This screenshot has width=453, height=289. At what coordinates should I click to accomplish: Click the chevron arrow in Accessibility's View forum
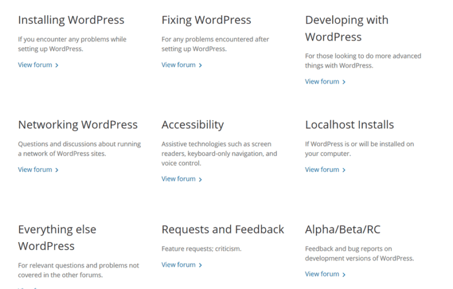(x=200, y=180)
